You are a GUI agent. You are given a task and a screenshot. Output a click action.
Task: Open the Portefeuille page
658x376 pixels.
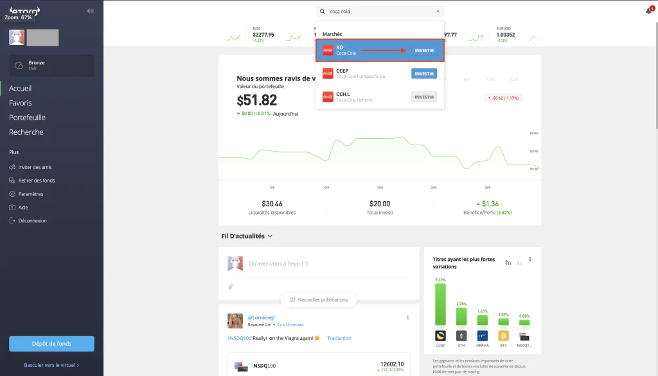(x=27, y=118)
